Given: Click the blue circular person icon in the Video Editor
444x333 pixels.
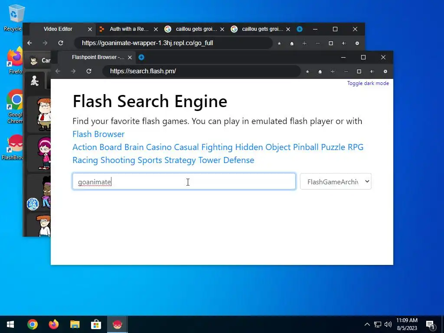Looking at the screenshot, I should (x=33, y=204).
